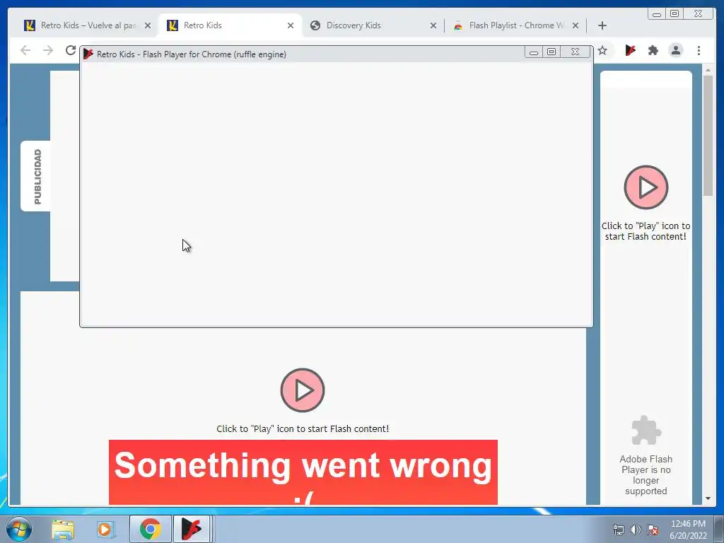Click the gray plugin puzzle icon in the sidebar
This screenshot has width=724, height=543.
[646, 431]
